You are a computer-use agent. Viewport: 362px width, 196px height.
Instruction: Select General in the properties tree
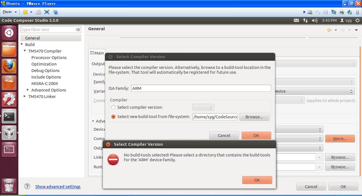click(x=33, y=38)
